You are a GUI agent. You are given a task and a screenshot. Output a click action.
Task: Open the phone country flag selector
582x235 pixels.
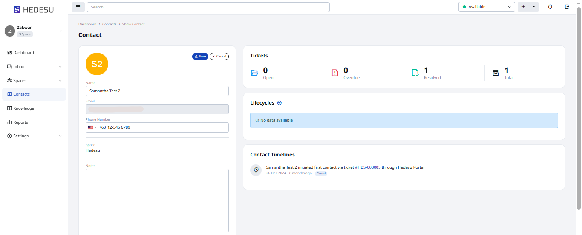[x=92, y=127]
